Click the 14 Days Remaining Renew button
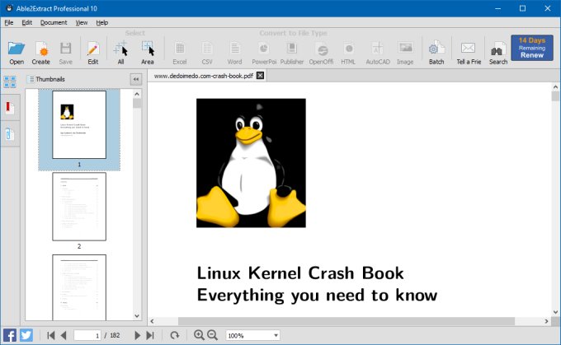Screen dimensions: 561x345 tap(532, 48)
